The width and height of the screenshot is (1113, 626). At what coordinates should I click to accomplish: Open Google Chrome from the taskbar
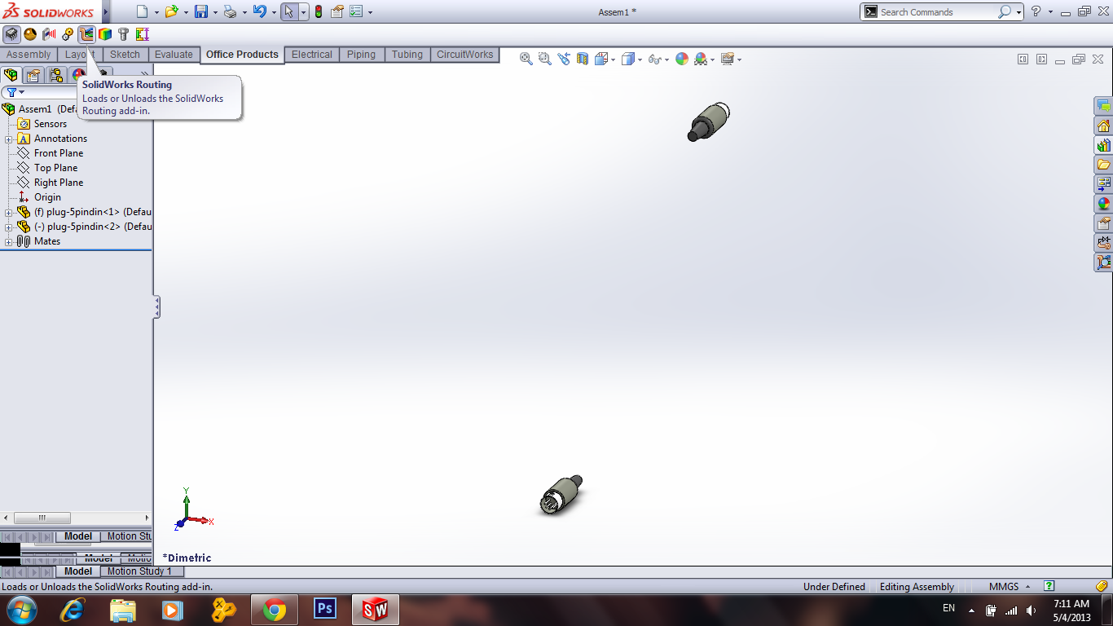tap(274, 610)
